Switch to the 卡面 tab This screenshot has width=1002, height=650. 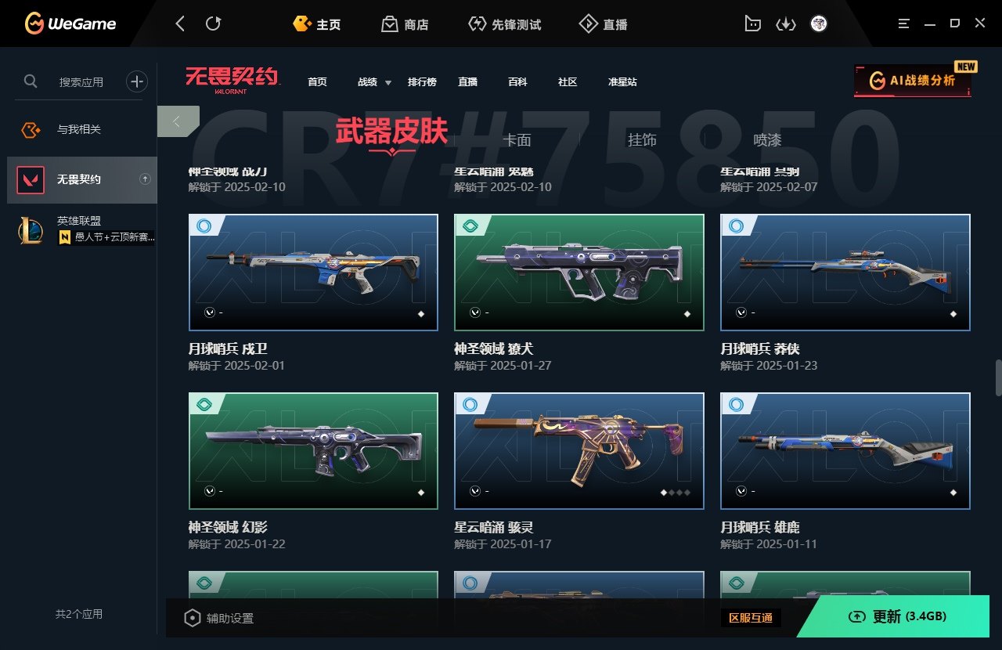click(x=517, y=140)
